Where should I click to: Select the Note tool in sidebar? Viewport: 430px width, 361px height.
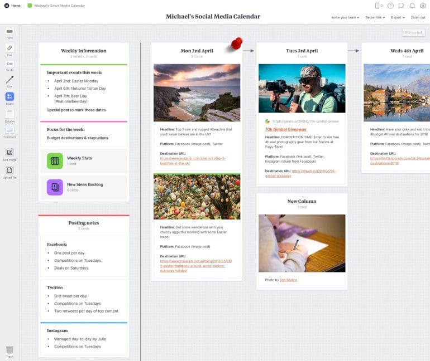click(9, 32)
